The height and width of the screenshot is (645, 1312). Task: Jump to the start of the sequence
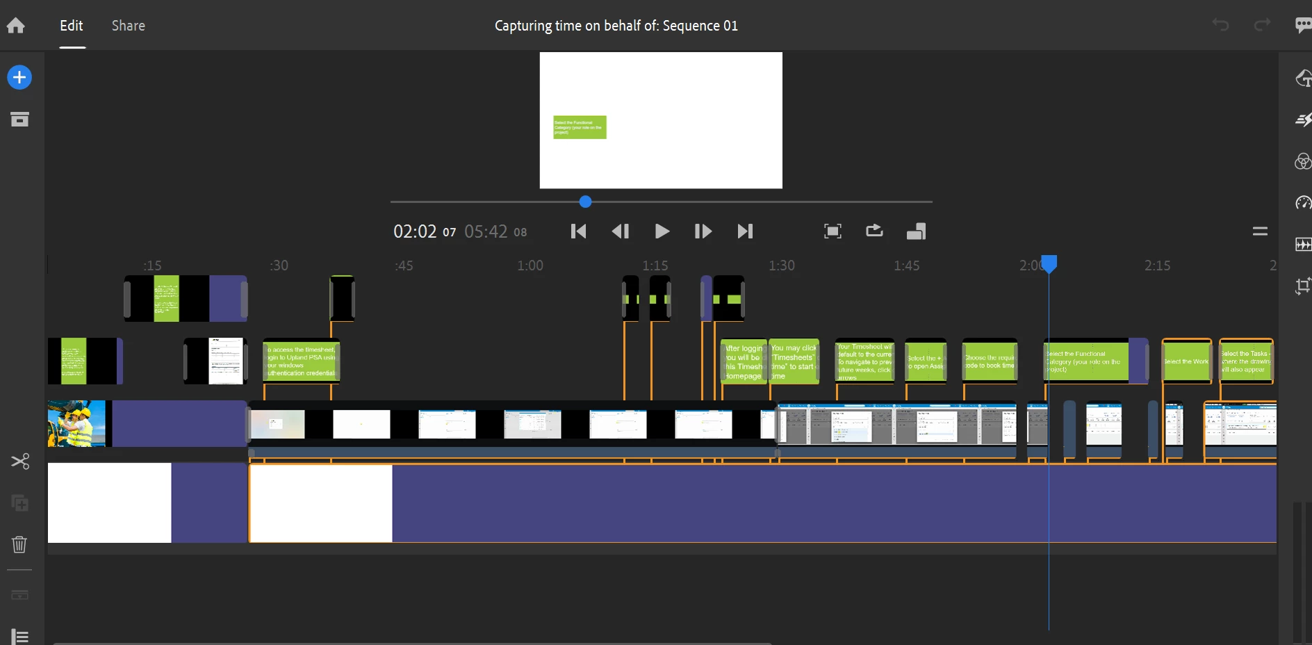(578, 231)
